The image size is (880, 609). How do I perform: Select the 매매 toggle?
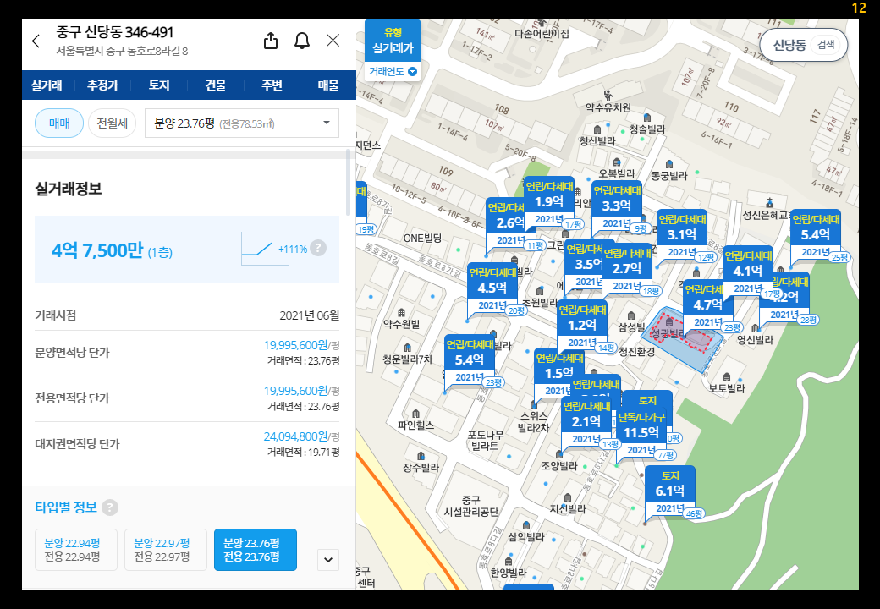pyautogui.click(x=59, y=123)
